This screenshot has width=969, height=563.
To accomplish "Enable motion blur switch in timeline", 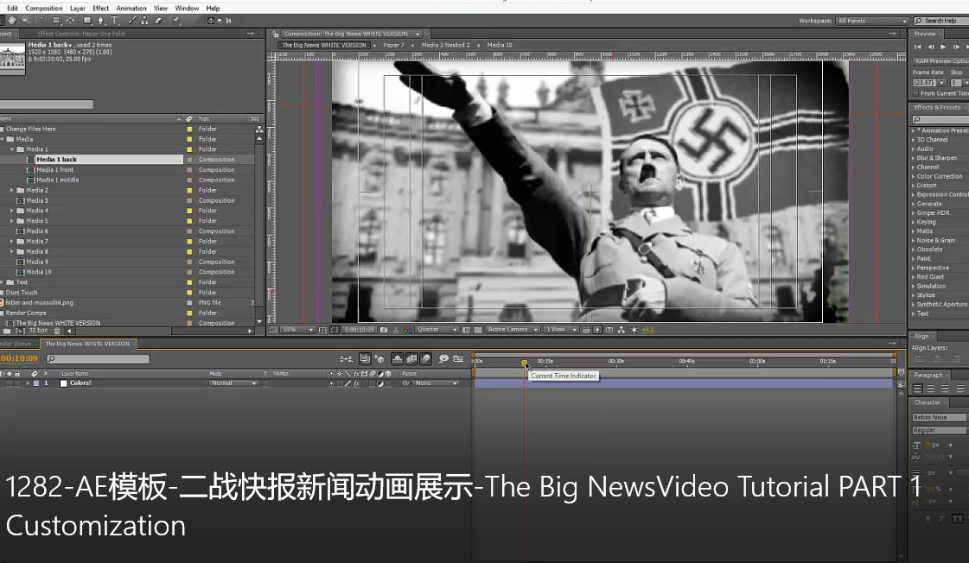I will [426, 358].
